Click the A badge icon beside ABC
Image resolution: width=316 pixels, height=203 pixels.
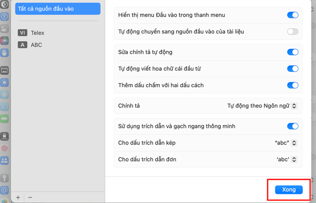click(22, 45)
